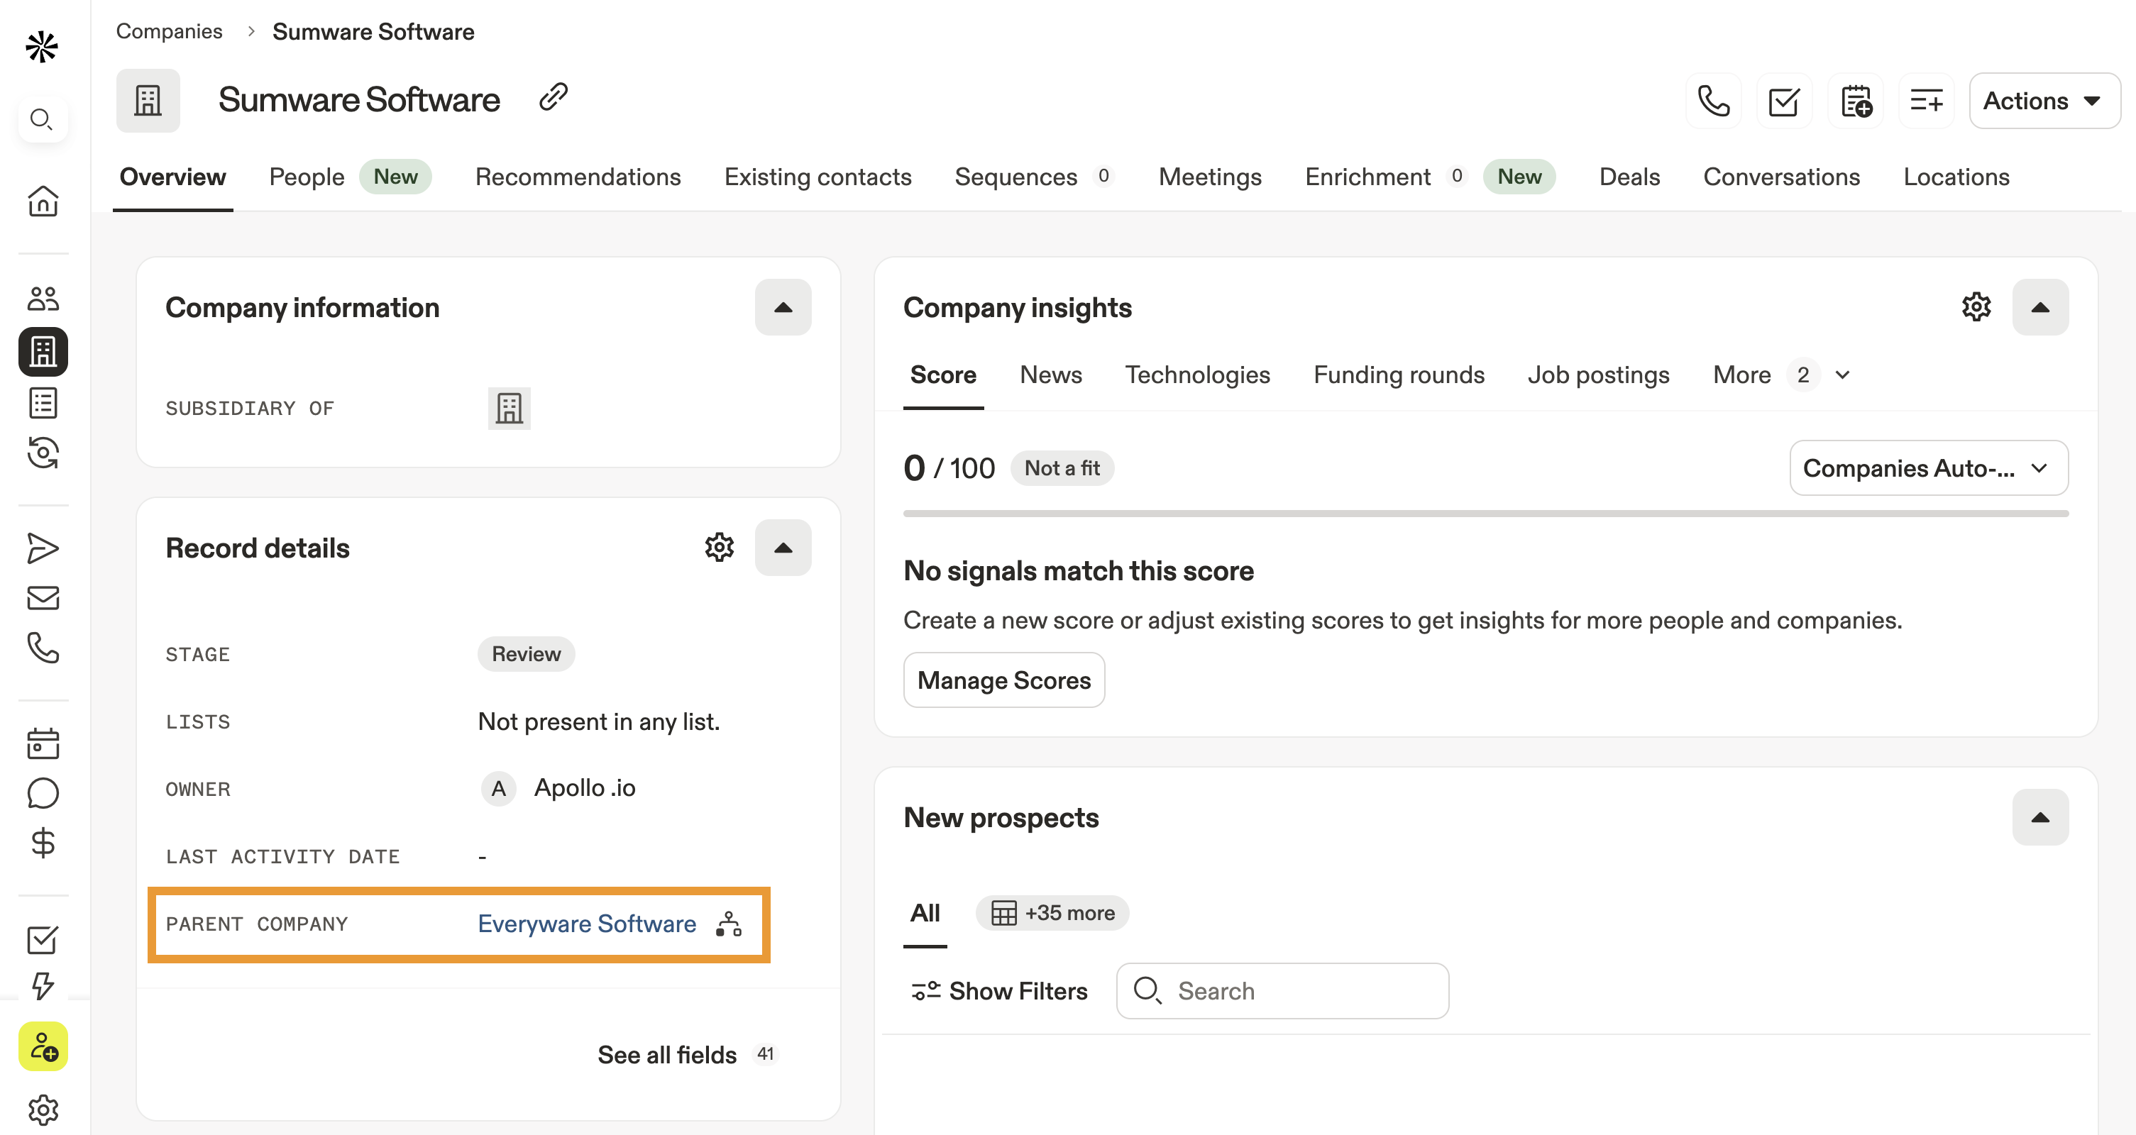
Task: Select the Funding rounds insights tab
Action: pyautogui.click(x=1399, y=375)
